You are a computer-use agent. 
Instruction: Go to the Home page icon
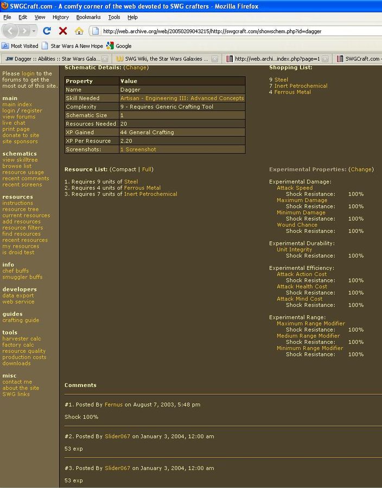click(79, 31)
